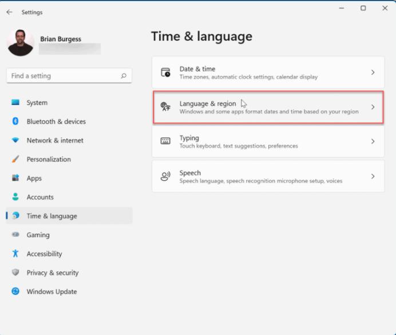The height and width of the screenshot is (335, 396).
Task: Click 'Windows and some apps format dates' text
Action: [269, 111]
